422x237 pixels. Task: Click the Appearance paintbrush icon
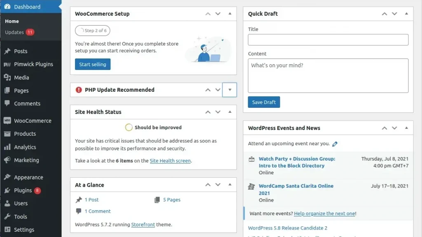(x=7, y=177)
